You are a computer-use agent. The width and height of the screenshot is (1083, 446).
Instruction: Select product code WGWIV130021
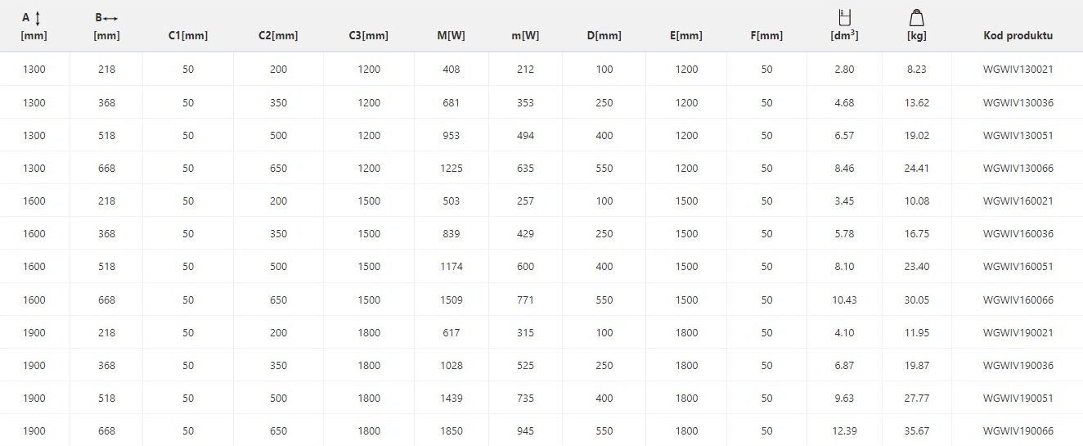(x=1018, y=70)
